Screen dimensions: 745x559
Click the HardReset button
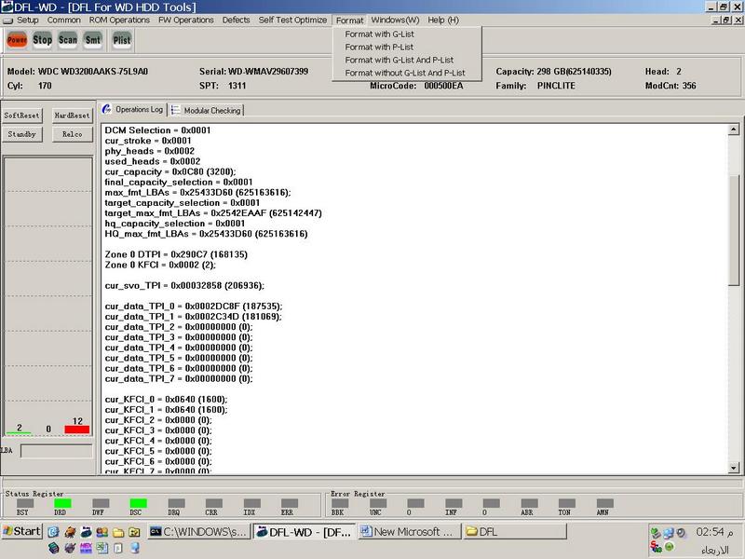72,116
